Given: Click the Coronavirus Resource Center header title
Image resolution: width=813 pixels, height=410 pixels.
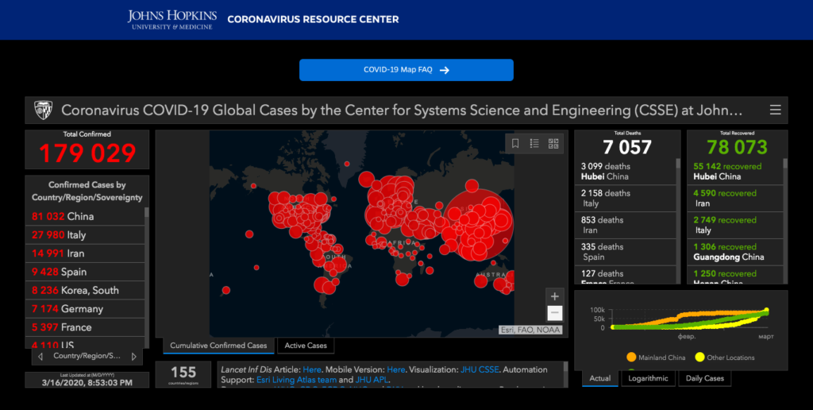Looking at the screenshot, I should 313,20.
